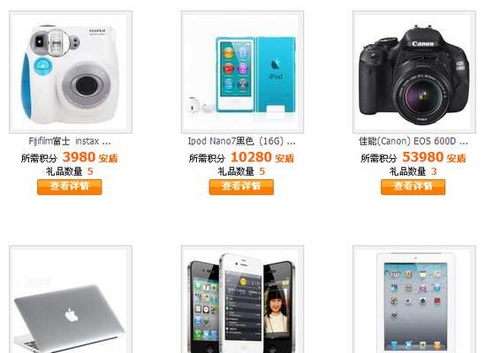Click the Ipod Nano7黑色 (16G) title link

[x=241, y=141]
